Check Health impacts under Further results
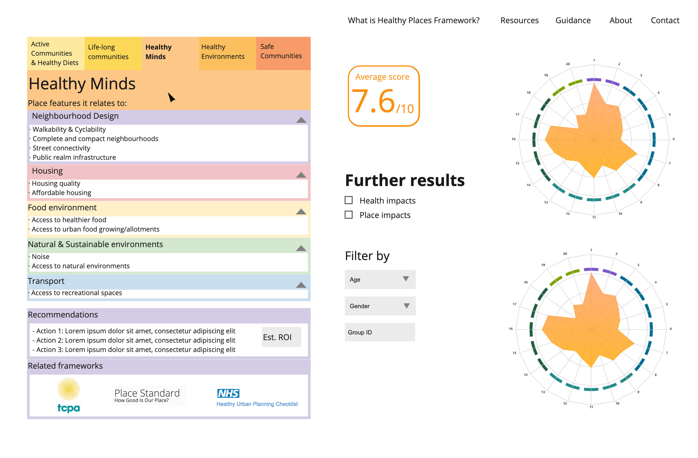The height and width of the screenshot is (458, 698). click(x=349, y=200)
